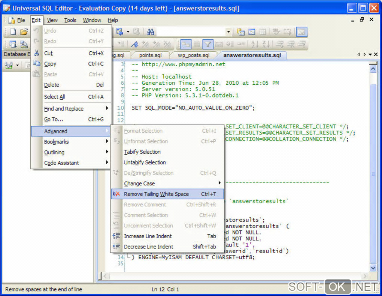Click the indent icon left of the blue flag
382x296 pixels.
click(121, 44)
